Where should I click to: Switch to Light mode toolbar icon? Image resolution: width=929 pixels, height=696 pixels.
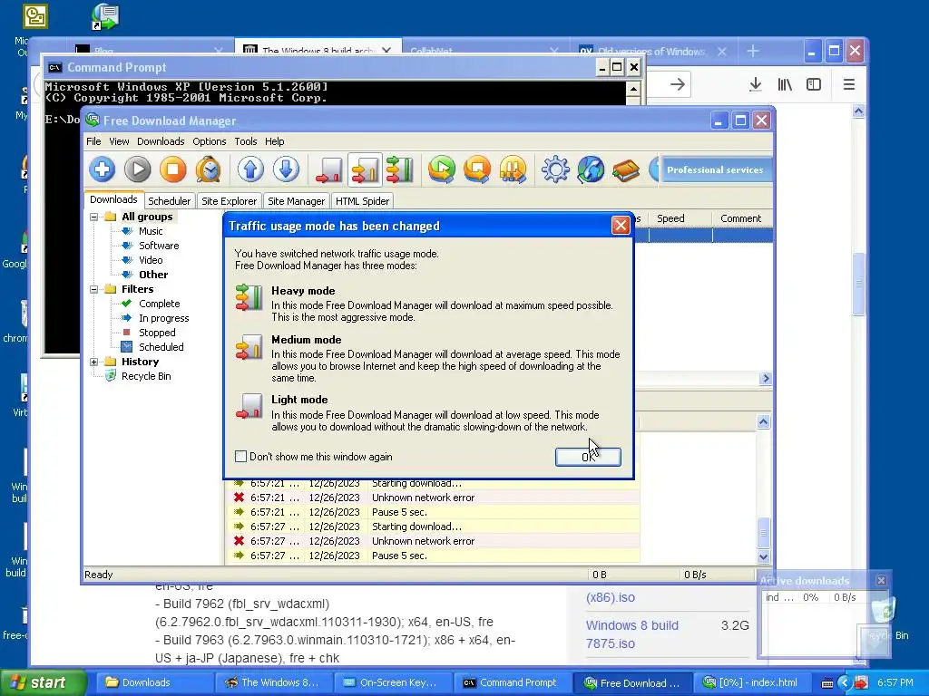tap(328, 169)
